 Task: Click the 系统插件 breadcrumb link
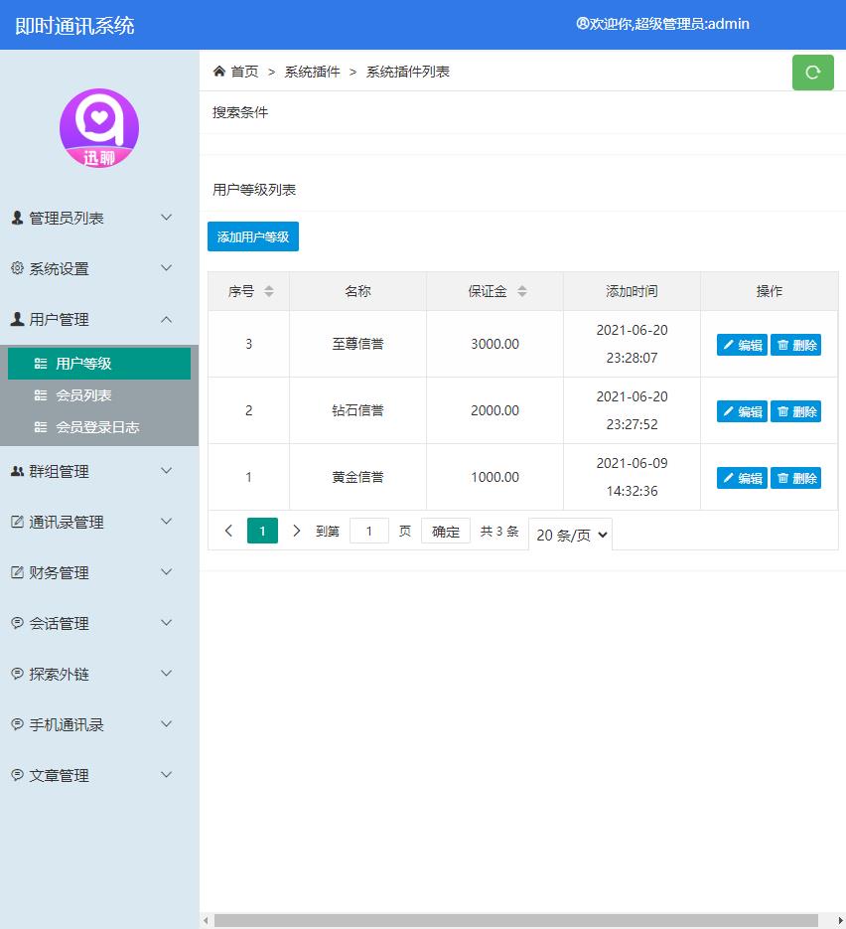point(312,72)
